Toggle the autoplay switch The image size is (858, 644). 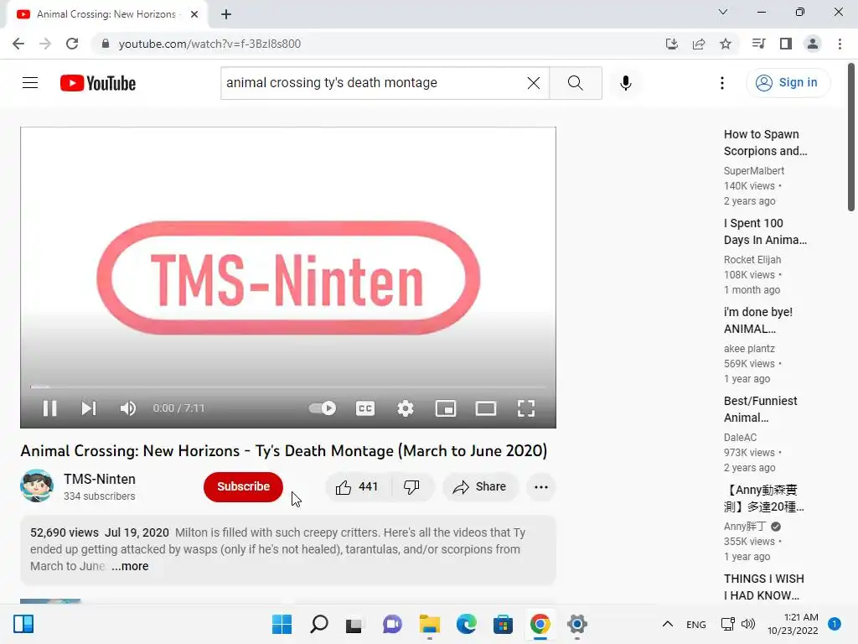pos(323,408)
